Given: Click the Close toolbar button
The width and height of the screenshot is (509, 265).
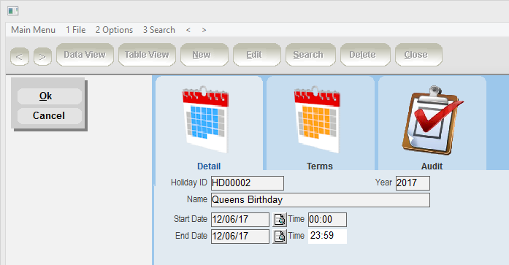Looking at the screenshot, I should pos(418,55).
